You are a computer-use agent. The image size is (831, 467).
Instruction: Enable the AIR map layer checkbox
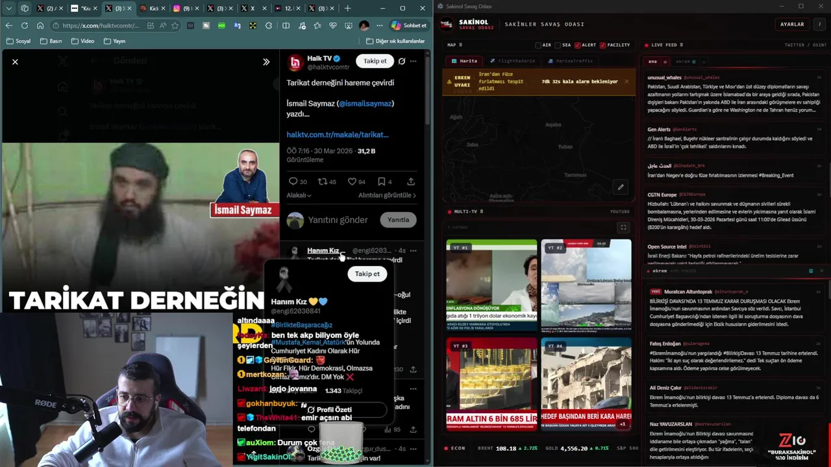(x=538, y=45)
